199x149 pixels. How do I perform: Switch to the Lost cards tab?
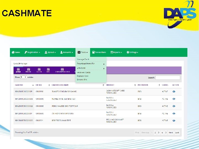[48, 70]
